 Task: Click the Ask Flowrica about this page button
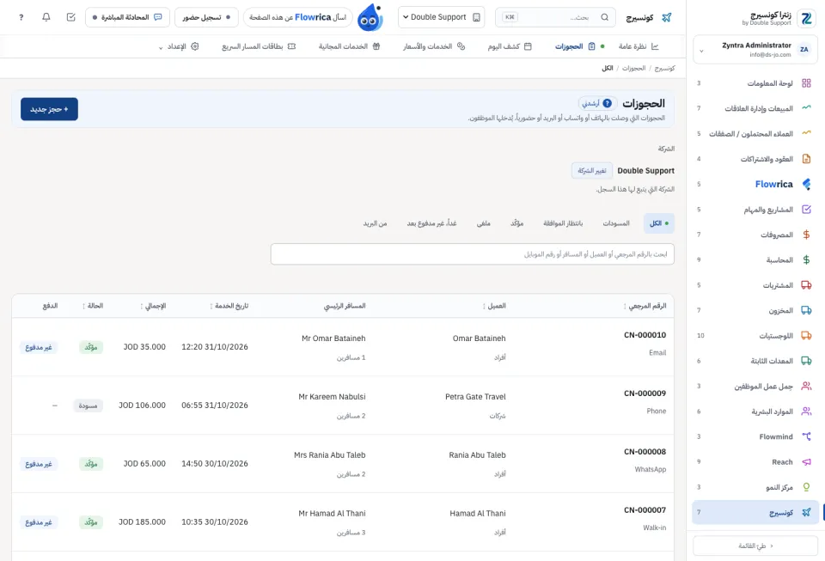tap(298, 17)
